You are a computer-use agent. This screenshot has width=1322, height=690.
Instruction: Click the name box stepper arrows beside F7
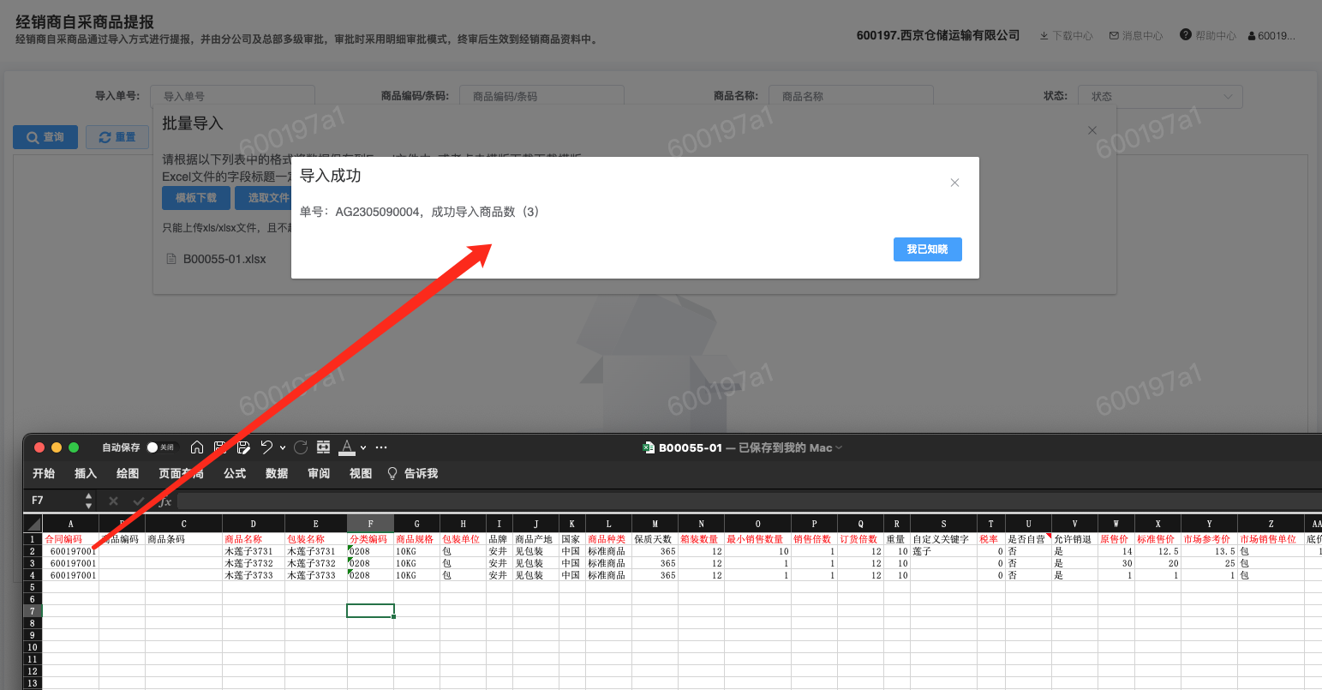[x=88, y=501]
